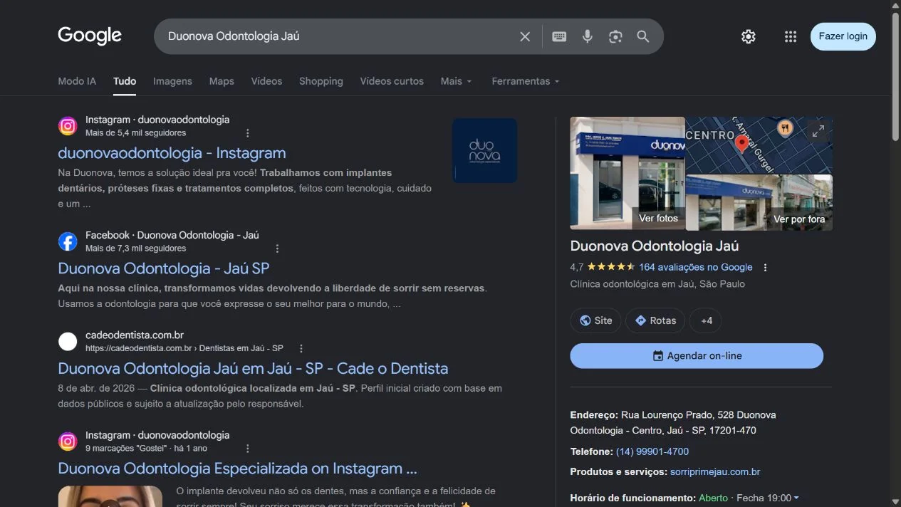Click the Site button in knowledge panel

tap(595, 320)
